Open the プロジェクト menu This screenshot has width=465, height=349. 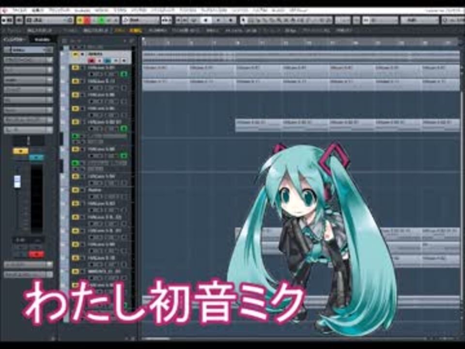[x=59, y=11]
